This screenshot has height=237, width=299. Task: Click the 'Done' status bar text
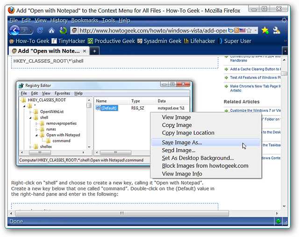[x=16, y=222]
